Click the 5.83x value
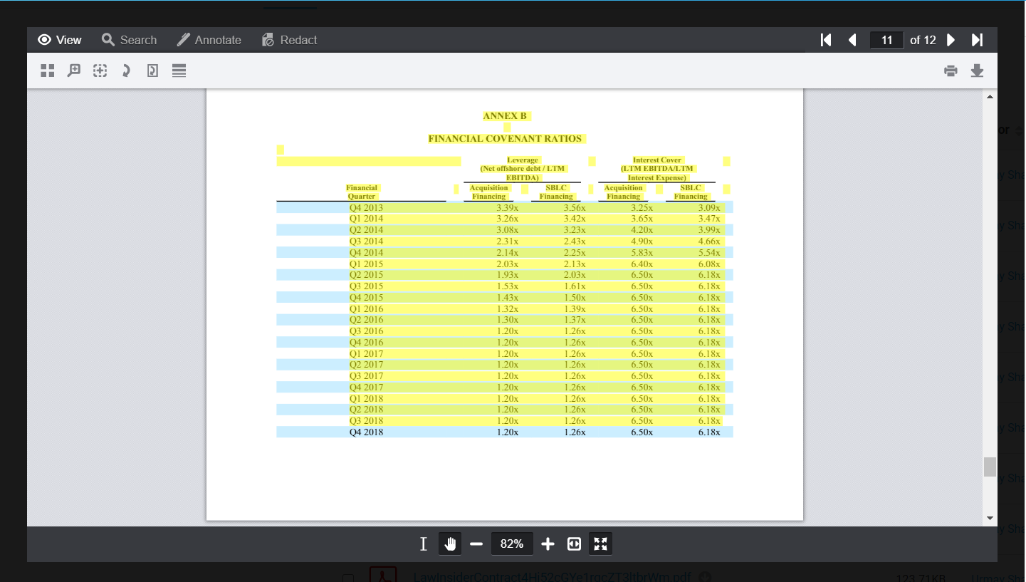1026x582 pixels. (642, 253)
